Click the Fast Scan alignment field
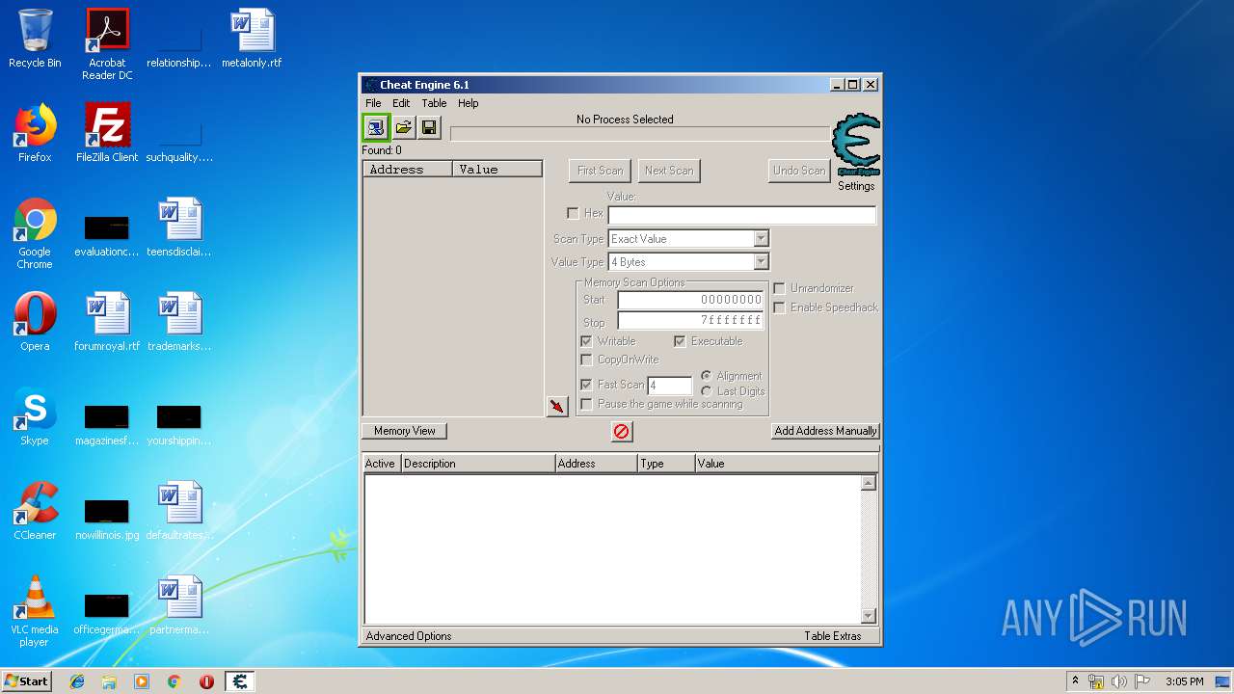The width and height of the screenshot is (1234, 694). coord(670,386)
